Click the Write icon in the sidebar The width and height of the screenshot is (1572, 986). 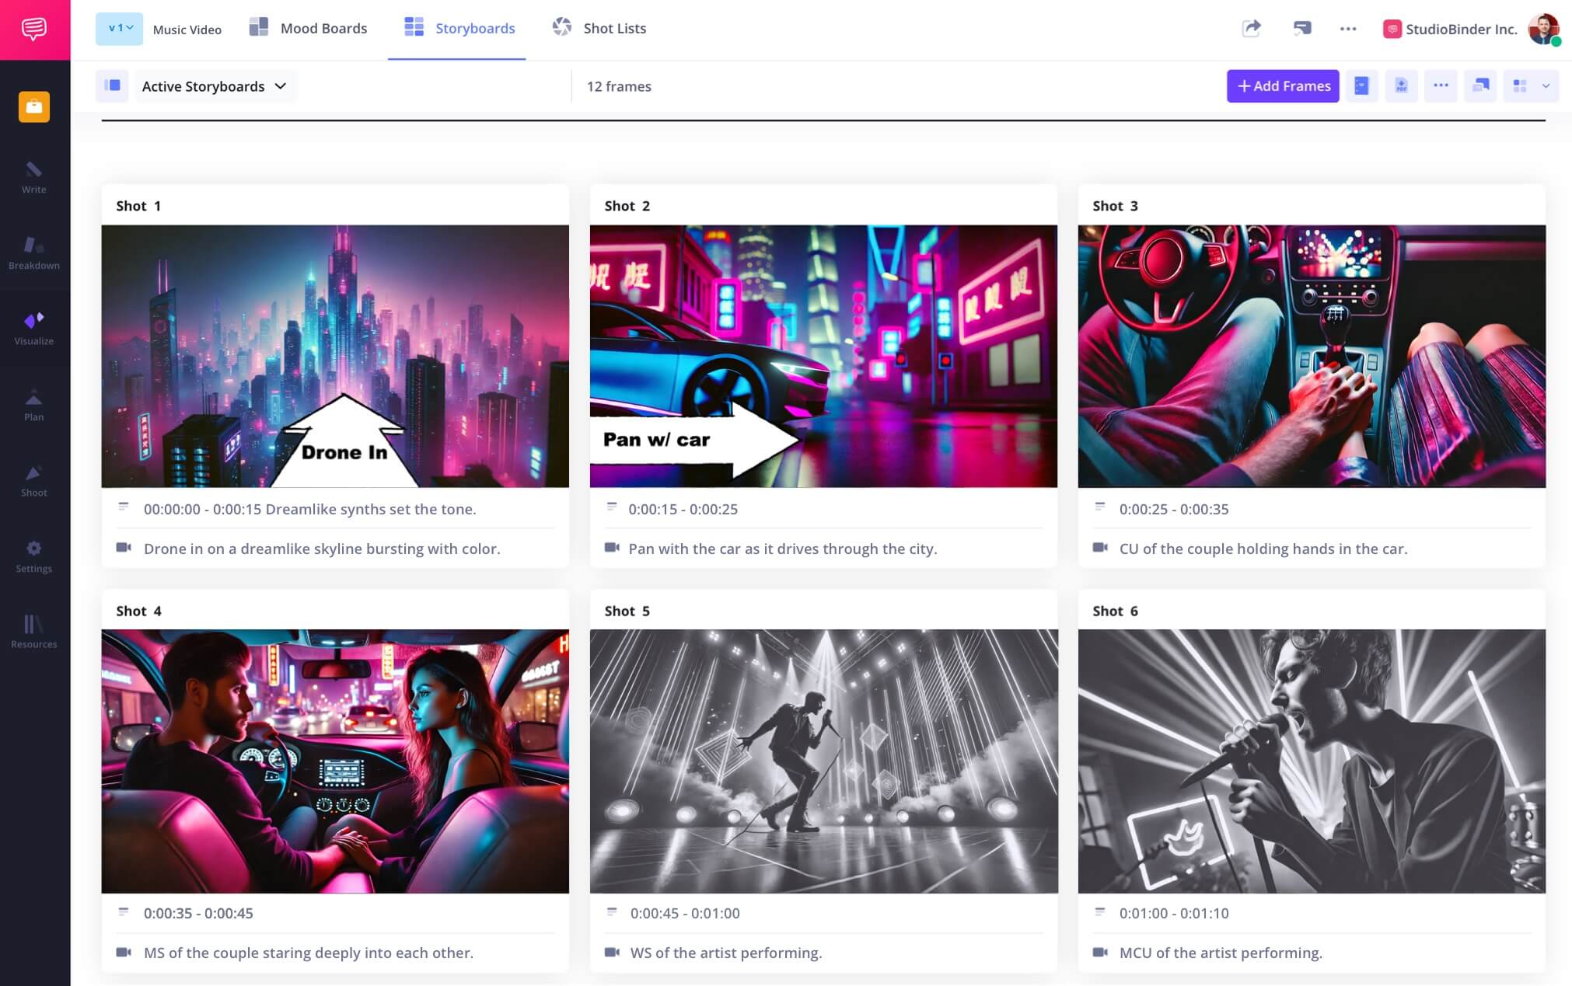pyautogui.click(x=34, y=176)
